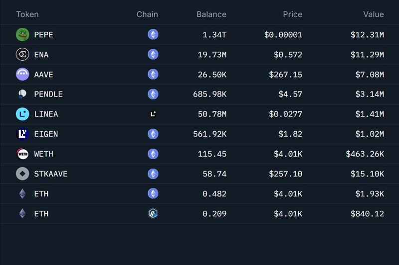The height and width of the screenshot is (265, 399).
Task: Click the Ethereum chain icon in PEPE row
Action: 153,34
